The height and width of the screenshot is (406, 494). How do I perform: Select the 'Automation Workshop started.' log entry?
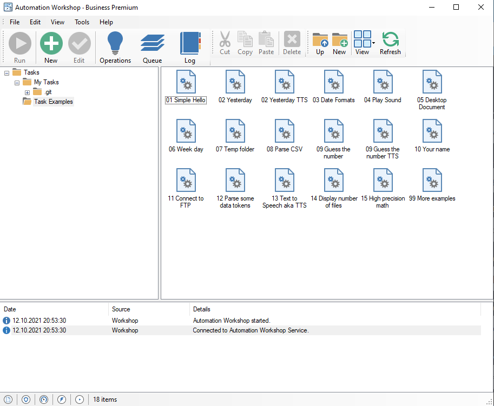[x=241, y=321]
